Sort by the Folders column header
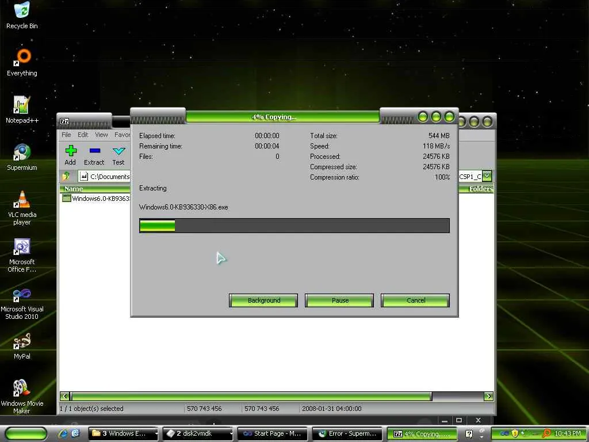 476,189
